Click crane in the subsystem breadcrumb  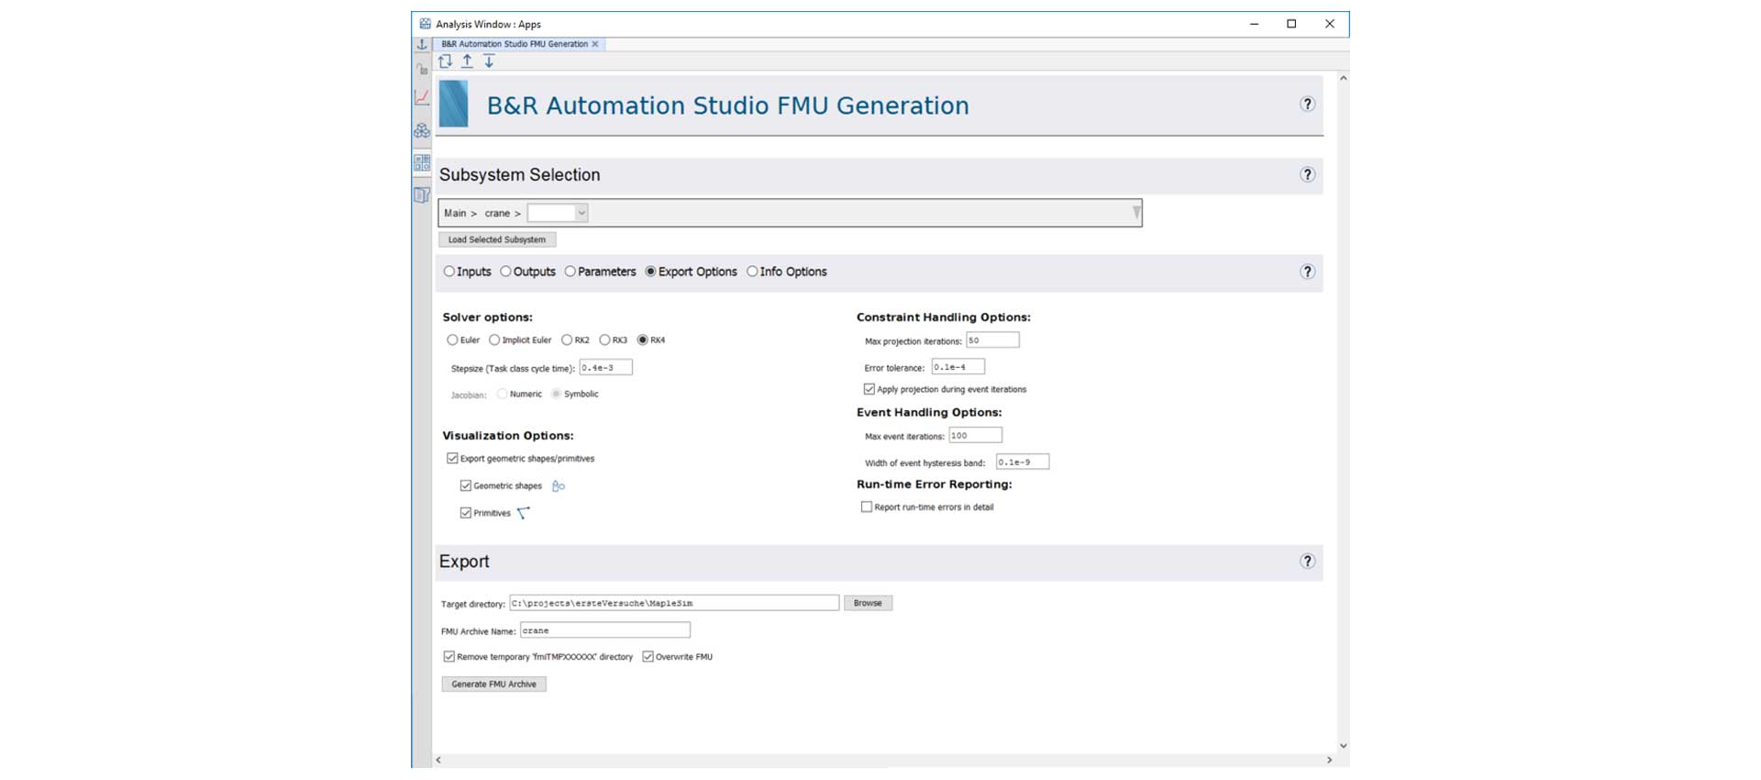click(497, 213)
